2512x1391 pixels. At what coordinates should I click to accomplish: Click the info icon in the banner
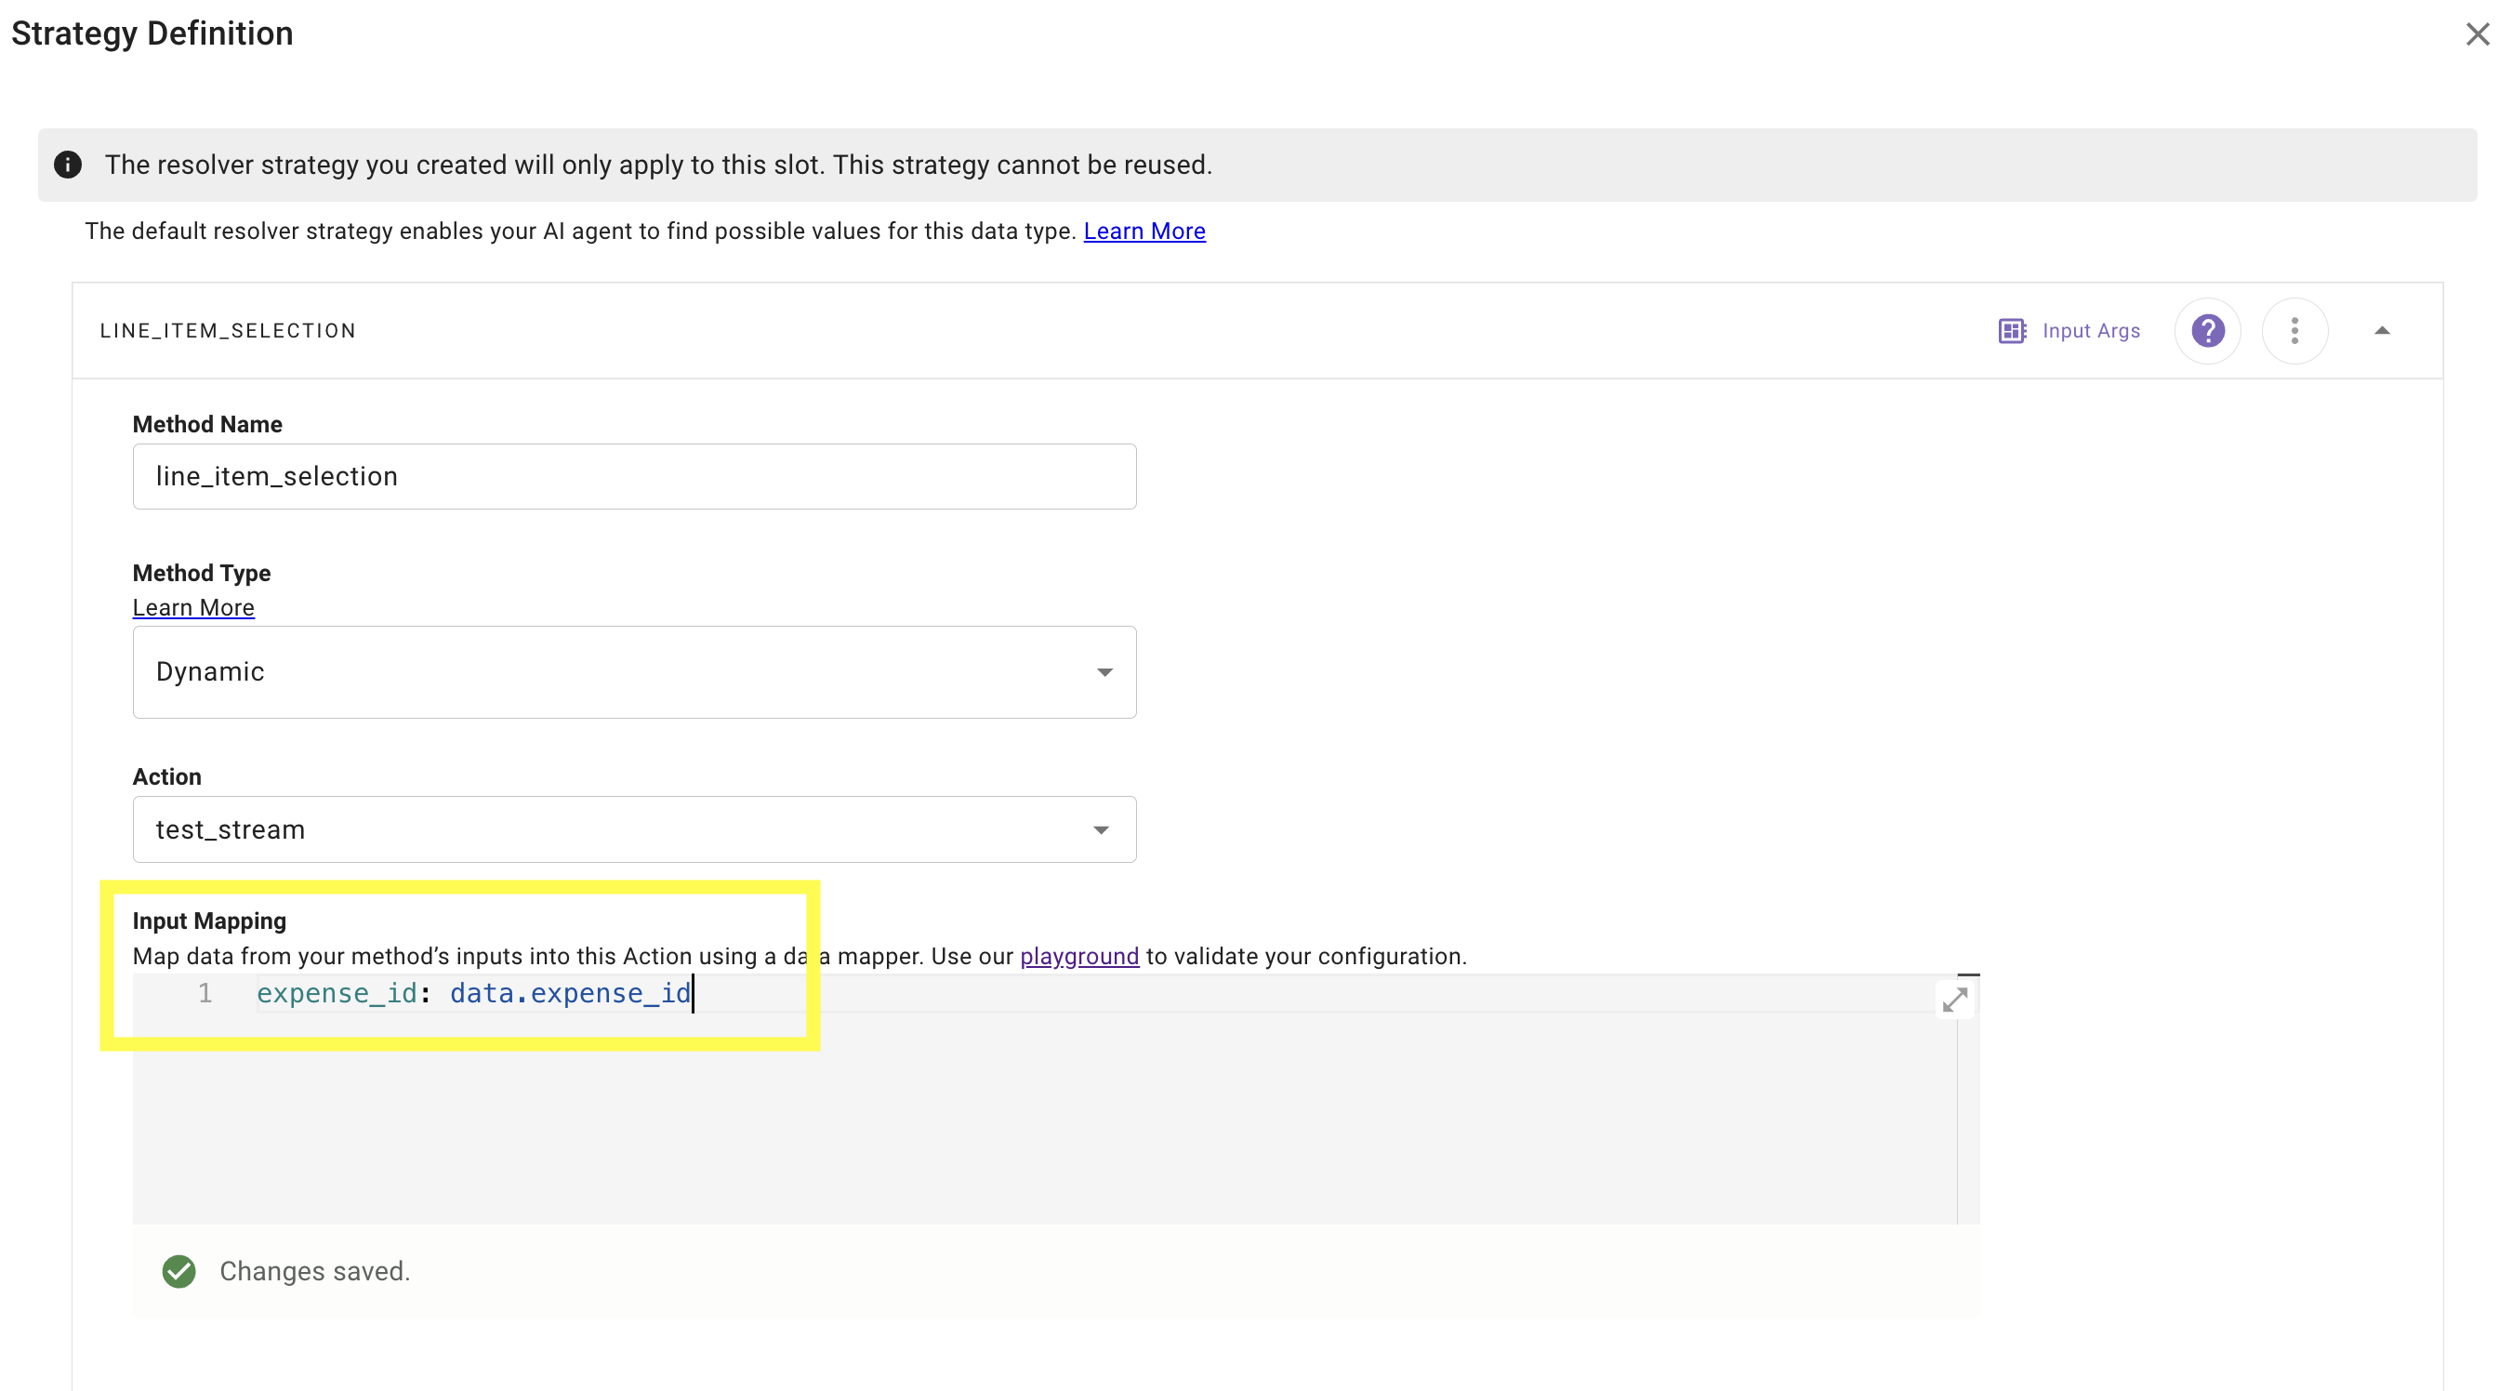tap(67, 165)
